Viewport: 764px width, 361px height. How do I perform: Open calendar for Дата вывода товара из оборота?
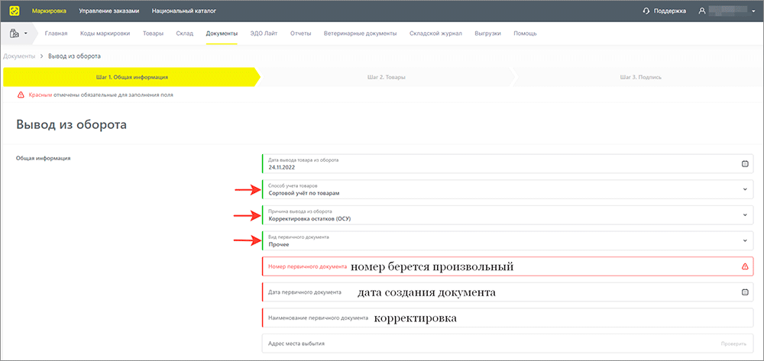click(x=744, y=164)
